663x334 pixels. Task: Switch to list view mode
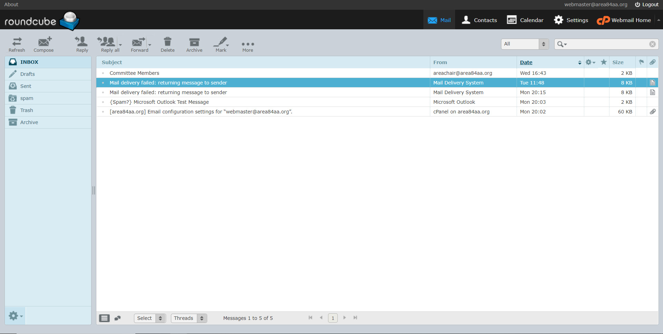104,318
